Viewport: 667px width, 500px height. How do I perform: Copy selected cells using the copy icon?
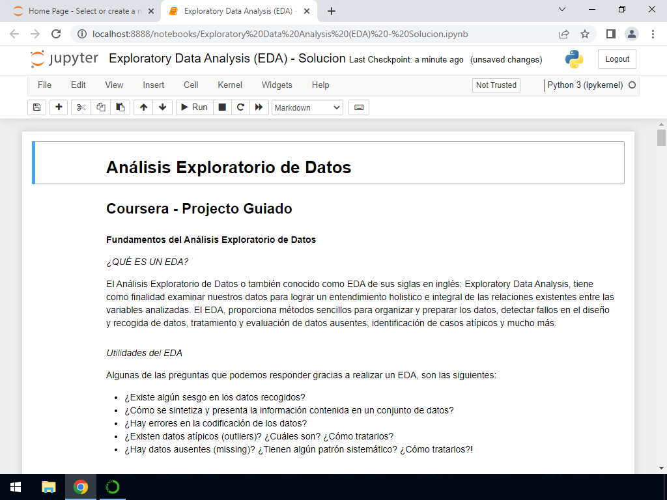coord(101,107)
